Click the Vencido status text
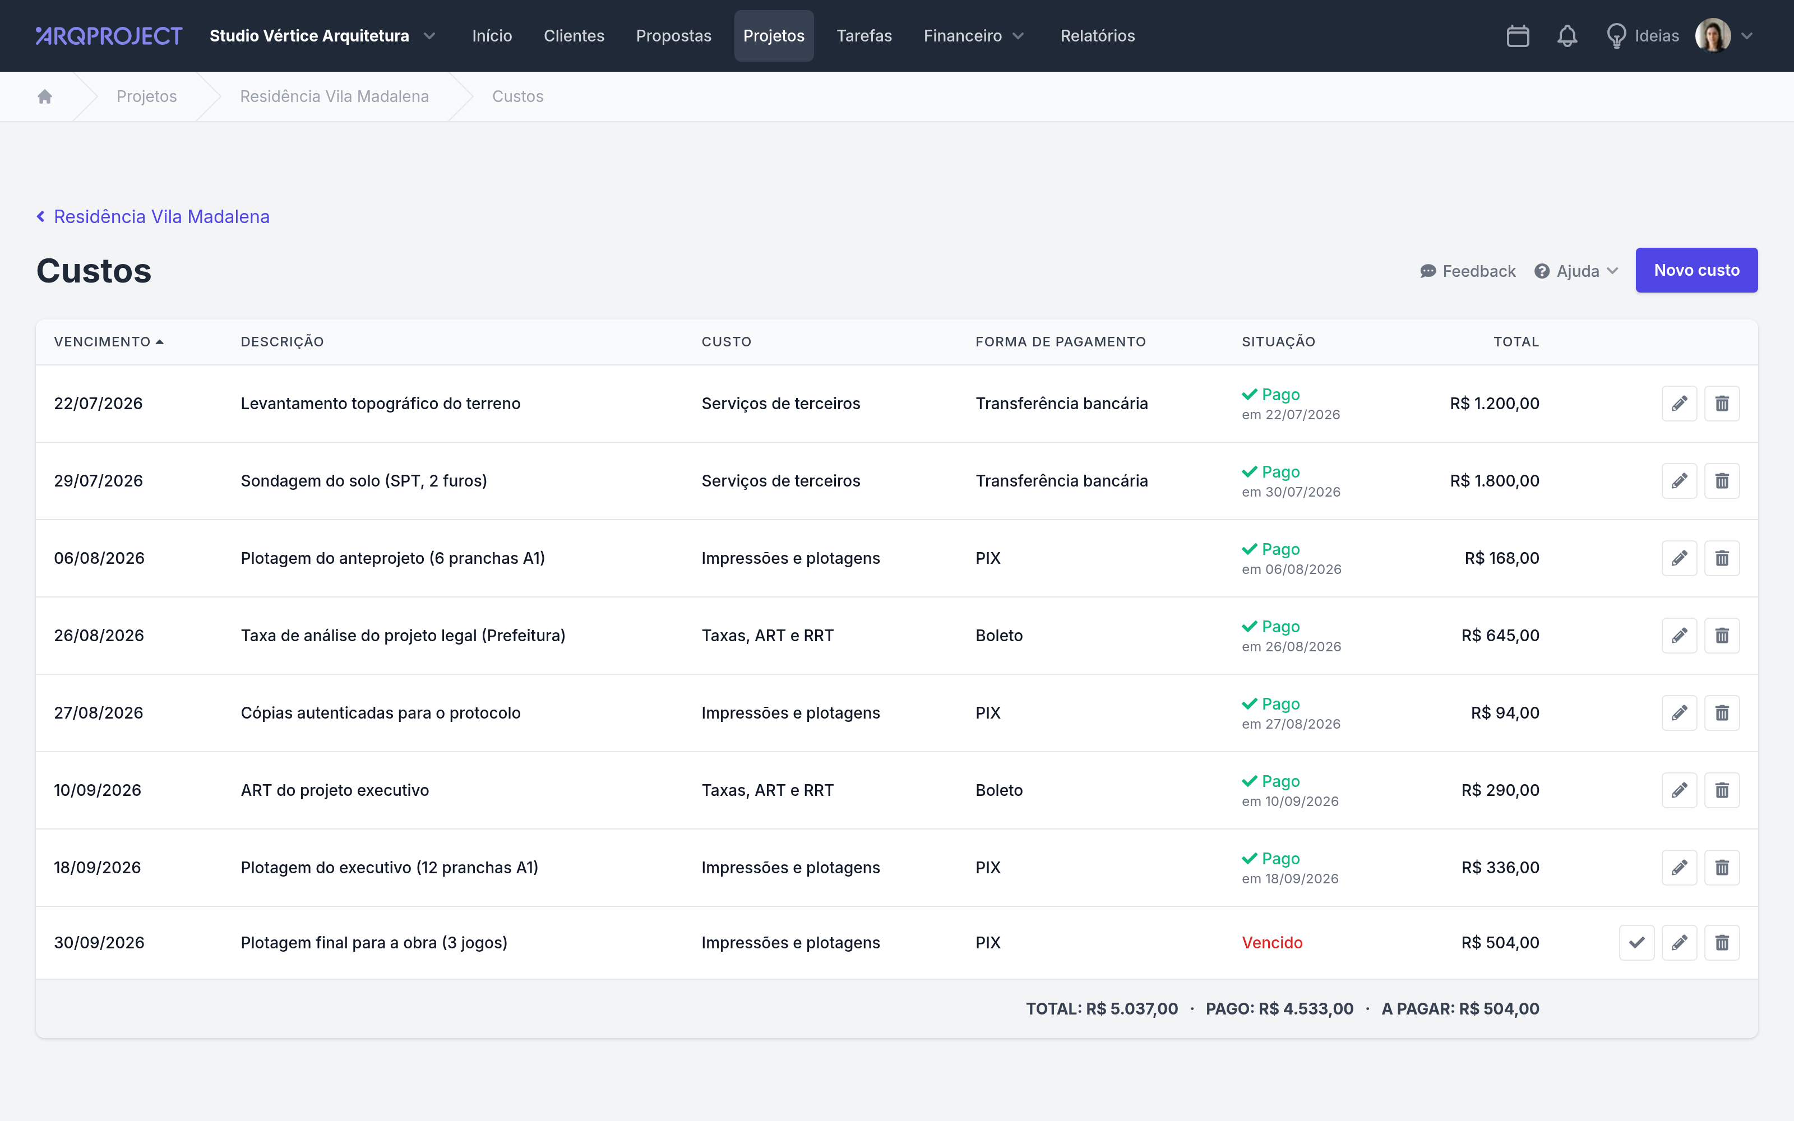The height and width of the screenshot is (1121, 1794). (x=1272, y=942)
